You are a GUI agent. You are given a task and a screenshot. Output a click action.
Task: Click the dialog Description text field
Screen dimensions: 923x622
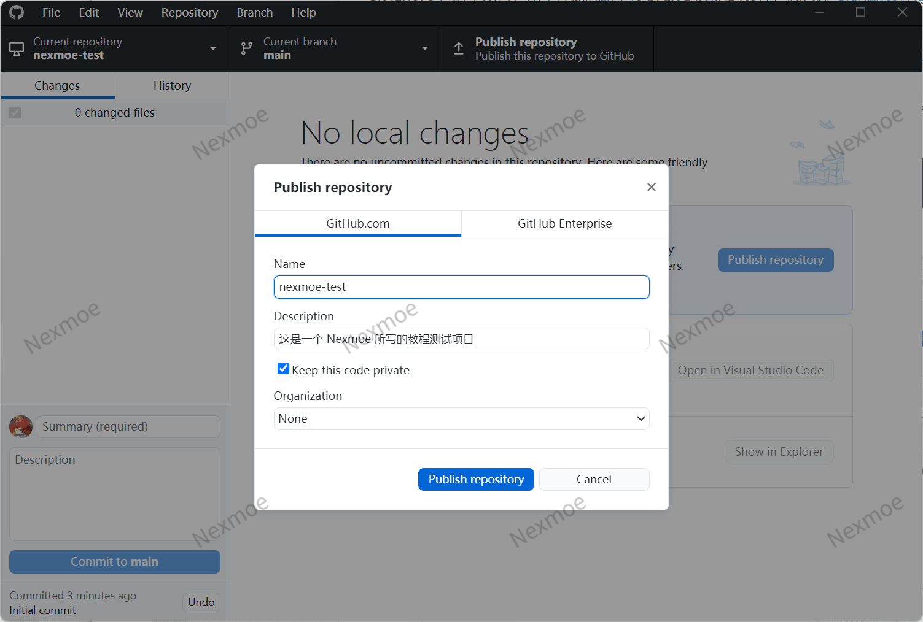461,339
